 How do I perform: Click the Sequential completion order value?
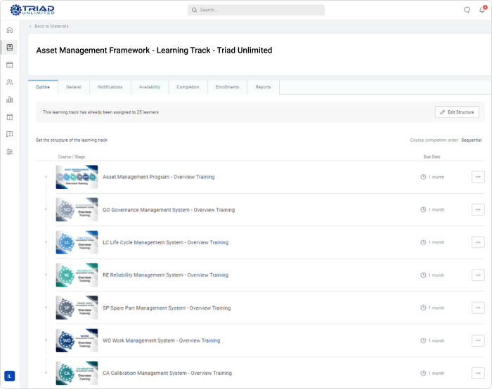472,140
